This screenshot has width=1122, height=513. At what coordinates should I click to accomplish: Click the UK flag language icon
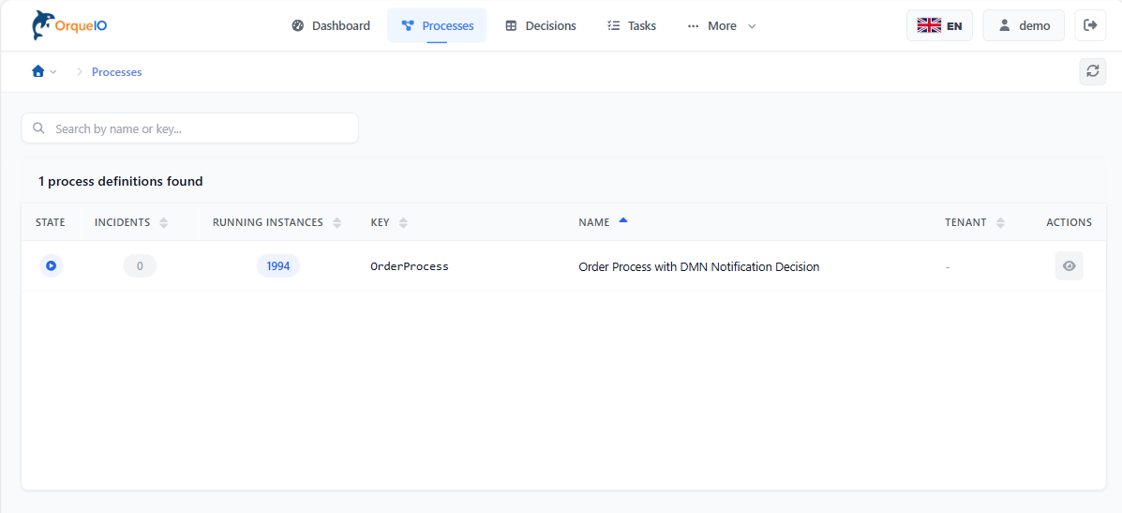click(929, 25)
